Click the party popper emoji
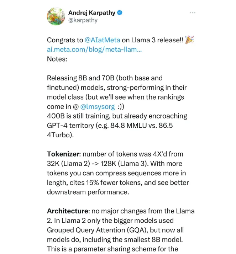Viewport: 236px width, 254px height. pos(189,40)
